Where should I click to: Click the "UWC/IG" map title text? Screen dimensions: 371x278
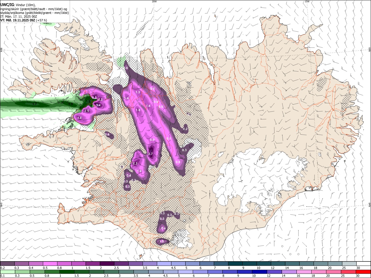[7, 5]
